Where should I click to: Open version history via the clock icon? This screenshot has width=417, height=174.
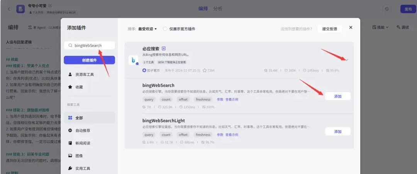(x=386, y=9)
